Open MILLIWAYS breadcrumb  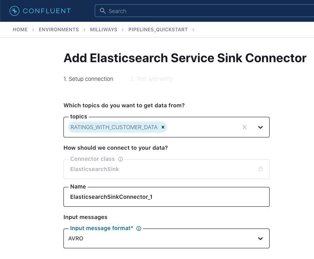pos(103,30)
